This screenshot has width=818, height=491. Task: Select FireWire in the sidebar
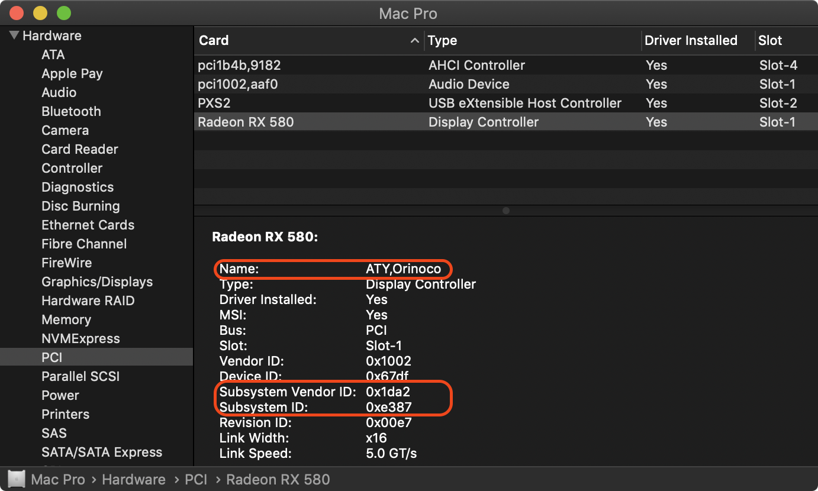pyautogui.click(x=67, y=263)
